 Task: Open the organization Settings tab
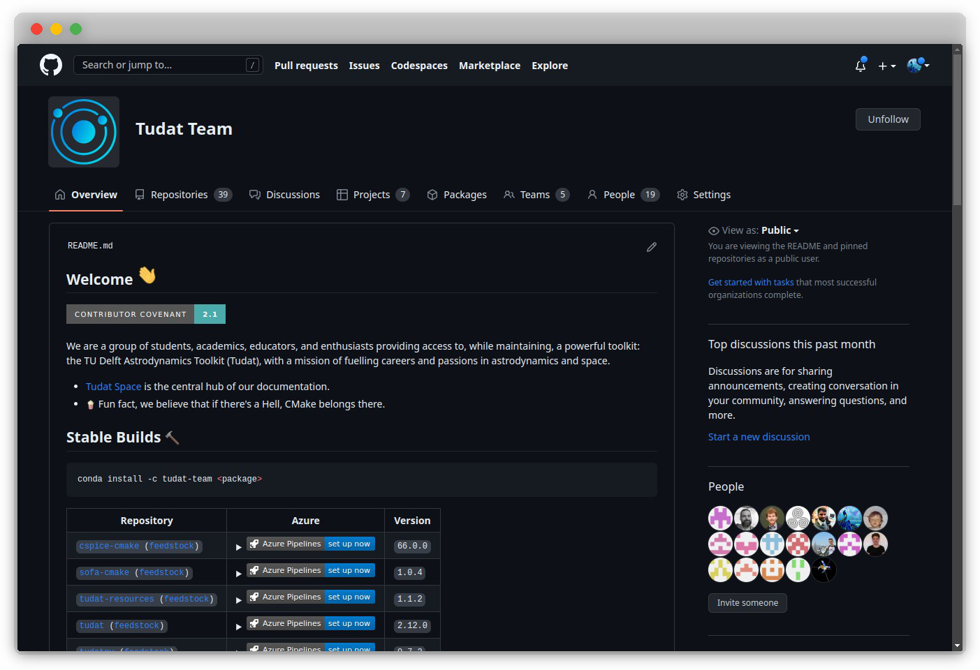click(703, 195)
